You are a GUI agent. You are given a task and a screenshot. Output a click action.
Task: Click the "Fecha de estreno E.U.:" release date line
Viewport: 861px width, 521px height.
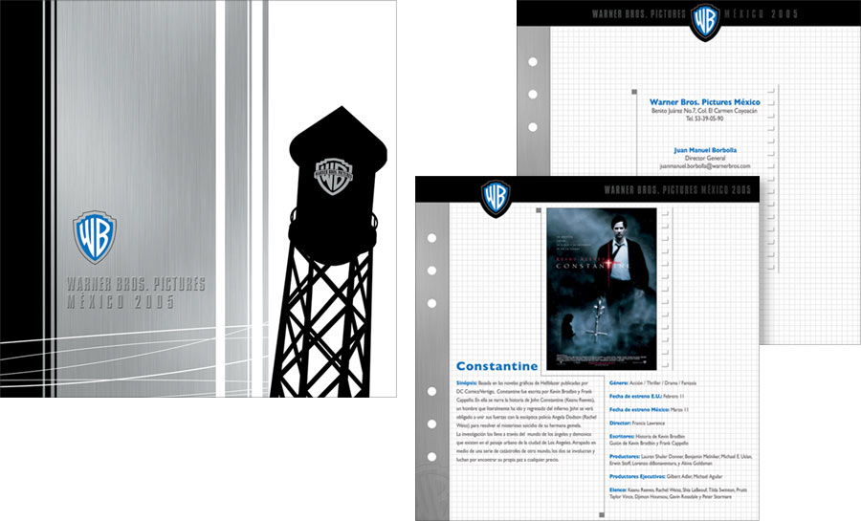tap(647, 396)
